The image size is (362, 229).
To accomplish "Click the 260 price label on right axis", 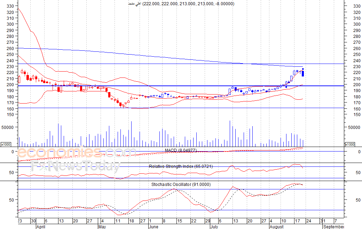I will (x=357, y=48).
